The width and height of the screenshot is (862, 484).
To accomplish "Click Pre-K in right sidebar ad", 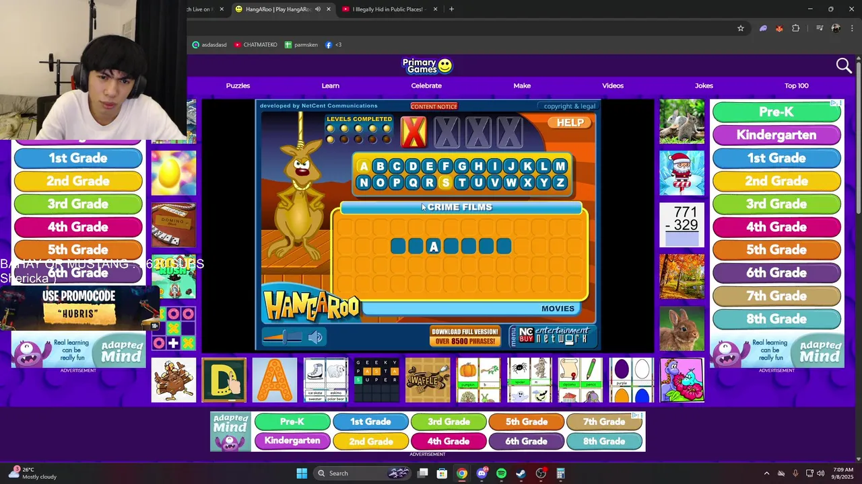I will click(x=776, y=112).
